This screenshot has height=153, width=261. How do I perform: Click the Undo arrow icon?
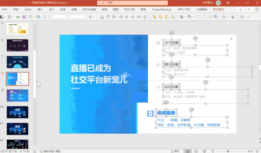click(30, 17)
